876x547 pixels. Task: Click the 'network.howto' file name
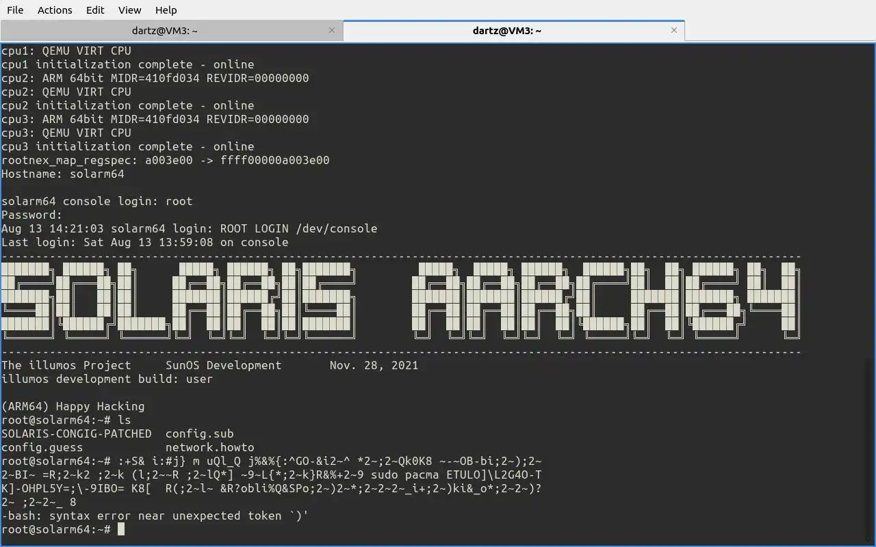pyautogui.click(x=210, y=447)
